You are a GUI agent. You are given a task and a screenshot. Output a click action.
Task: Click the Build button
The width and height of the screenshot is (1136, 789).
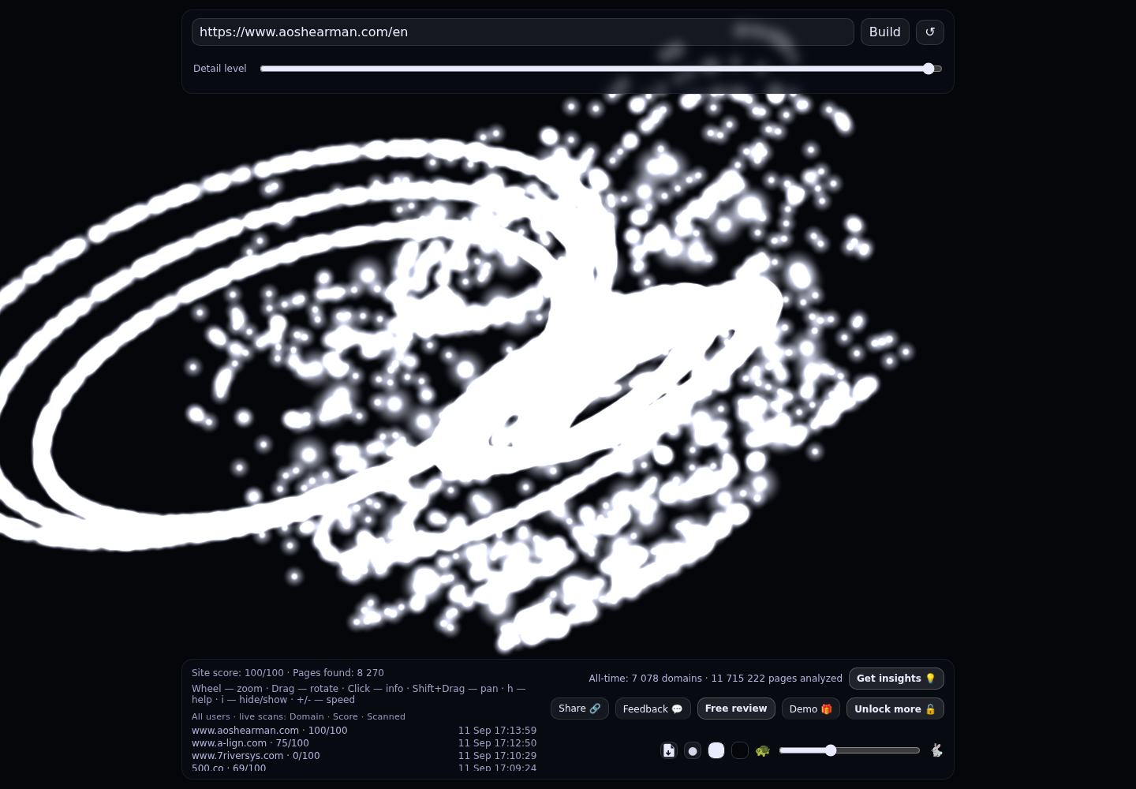click(x=885, y=32)
